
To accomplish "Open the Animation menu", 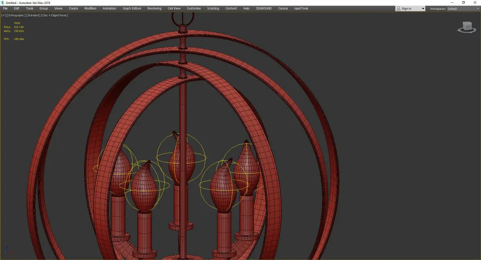I will [109, 8].
